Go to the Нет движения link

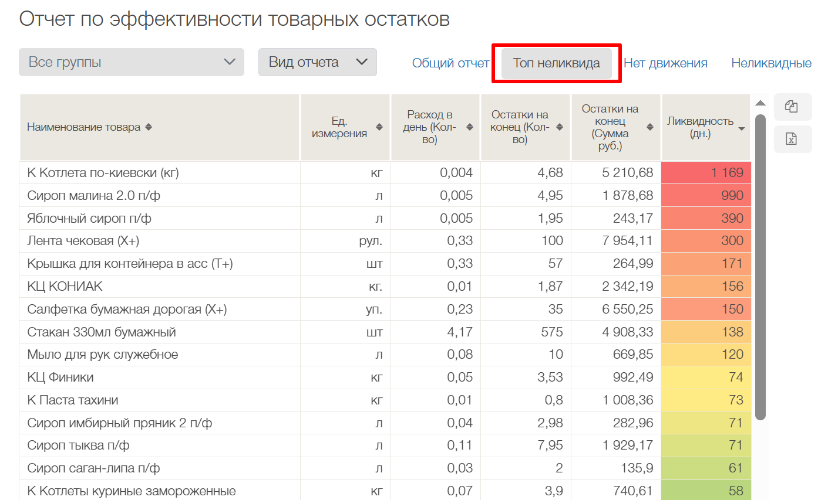click(x=665, y=63)
